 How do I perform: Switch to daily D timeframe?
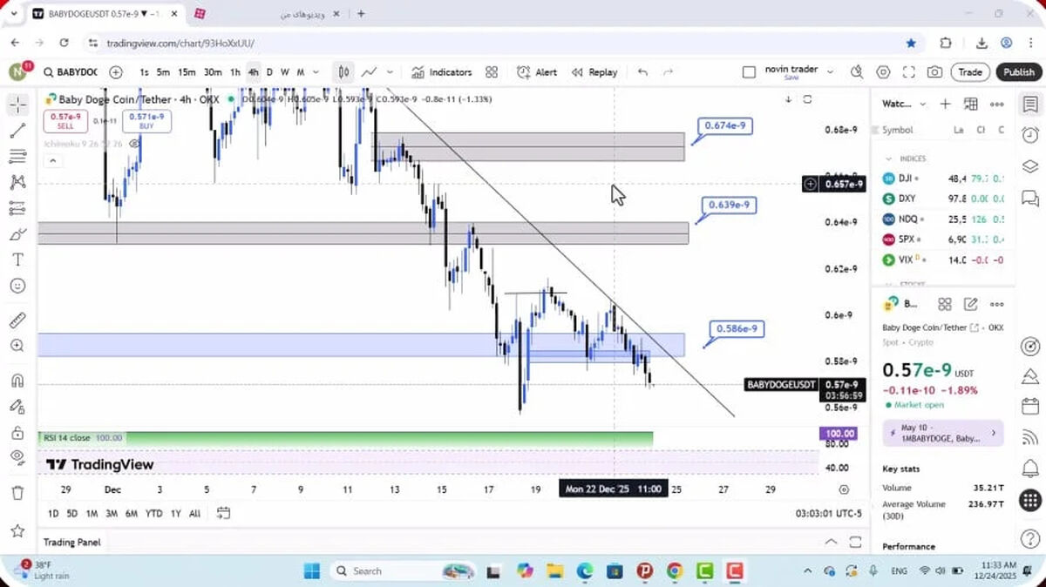click(x=269, y=72)
